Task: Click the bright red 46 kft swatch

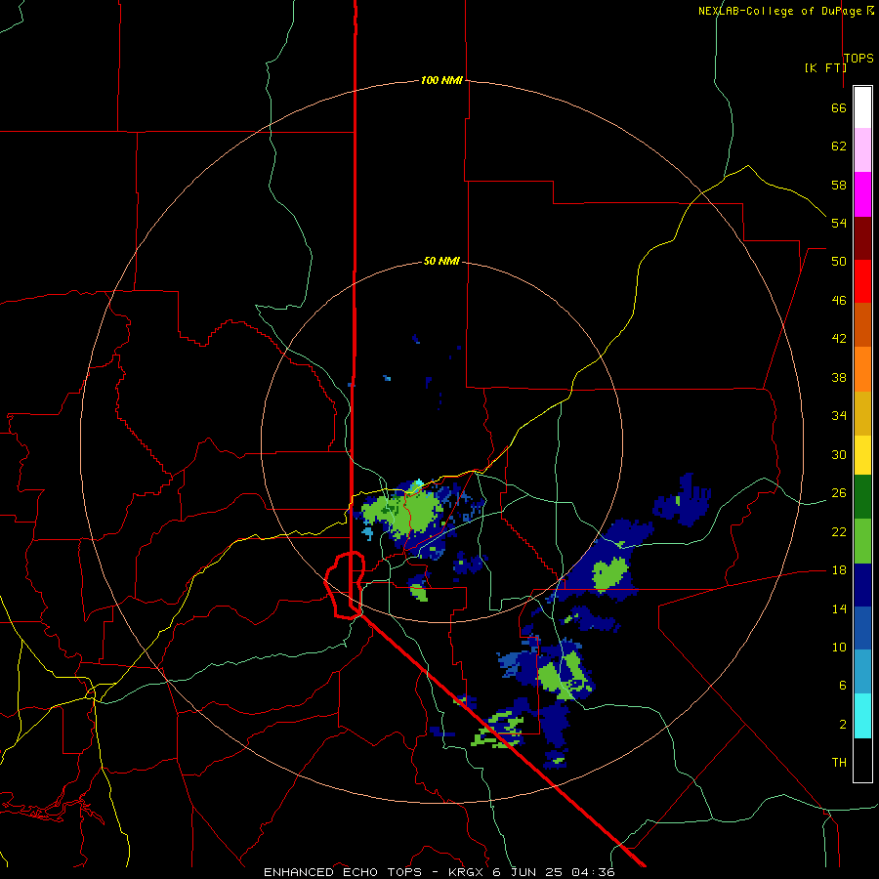Action: point(862,281)
